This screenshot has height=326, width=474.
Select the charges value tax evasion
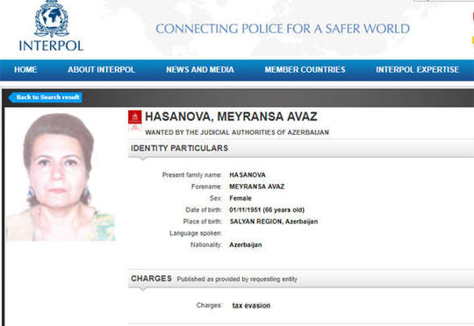[251, 306]
